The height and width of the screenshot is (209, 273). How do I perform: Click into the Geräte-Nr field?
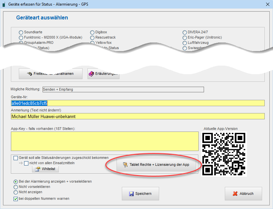tap(138, 103)
